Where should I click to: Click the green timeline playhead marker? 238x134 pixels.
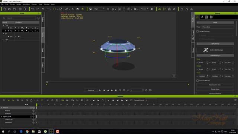pyautogui.click(x=36, y=105)
